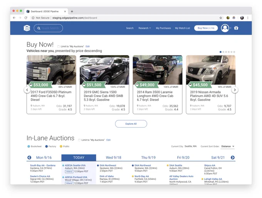262x198 pixels.
Task: Click the browser address bar URL
Action: [x=75, y=18]
